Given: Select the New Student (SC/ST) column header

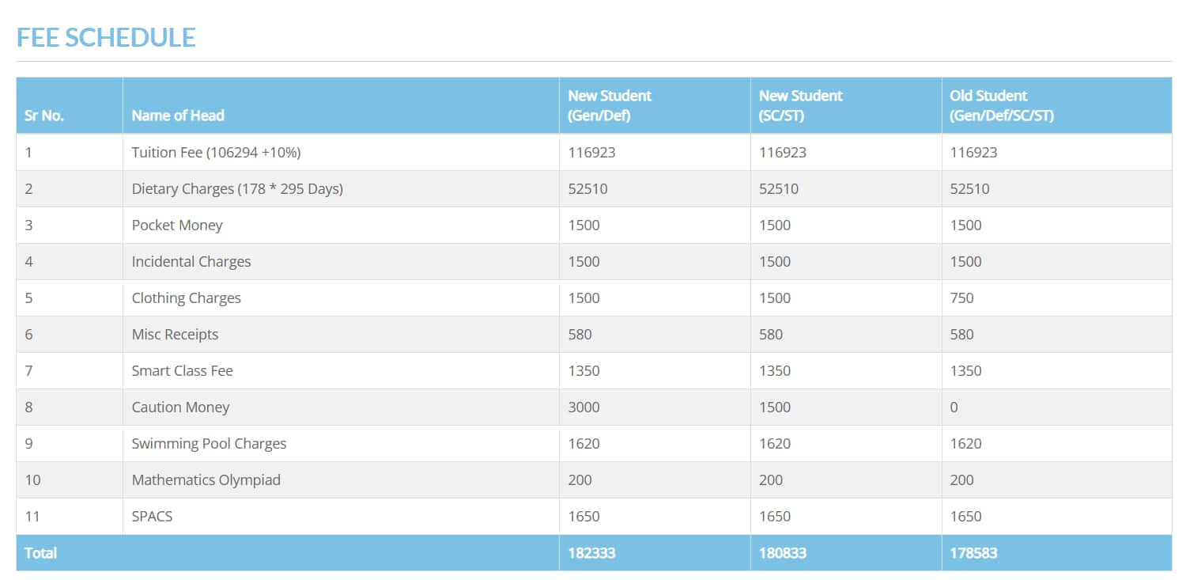Looking at the screenshot, I should coord(800,105).
